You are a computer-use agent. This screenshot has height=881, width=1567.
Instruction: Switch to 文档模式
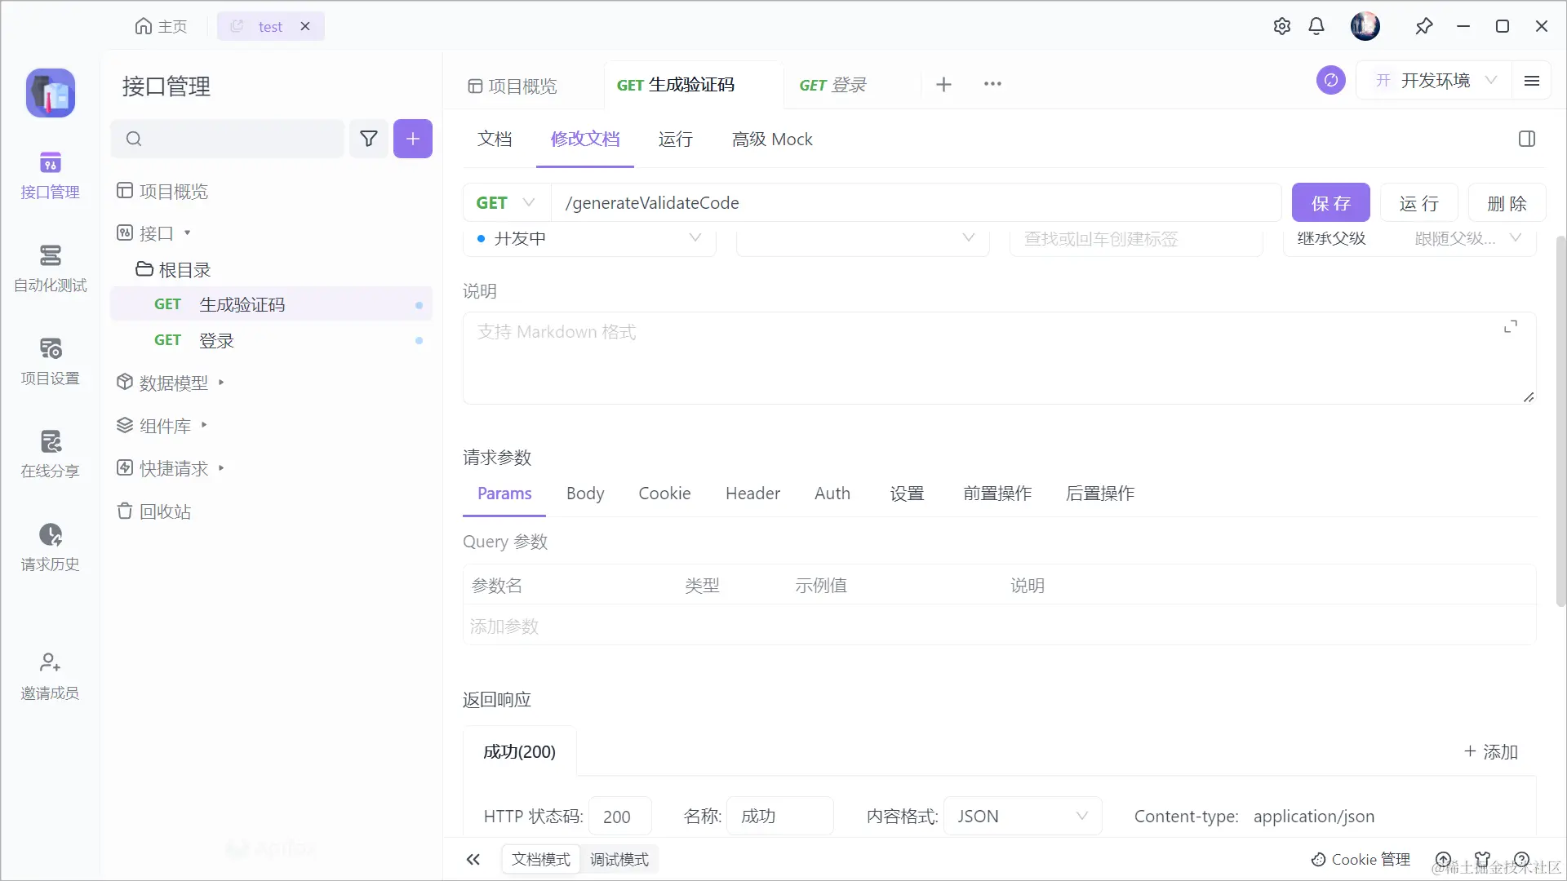(541, 859)
